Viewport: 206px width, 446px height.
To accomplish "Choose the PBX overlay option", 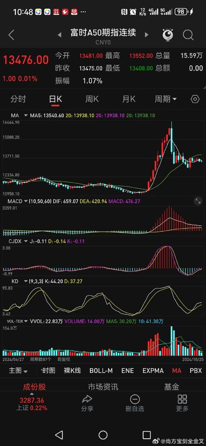I will click(x=196, y=371).
